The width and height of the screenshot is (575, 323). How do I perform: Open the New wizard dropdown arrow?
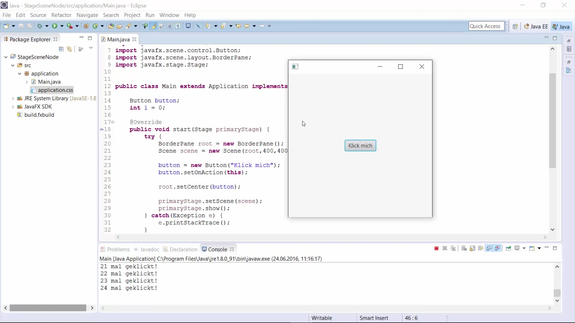pos(13,26)
